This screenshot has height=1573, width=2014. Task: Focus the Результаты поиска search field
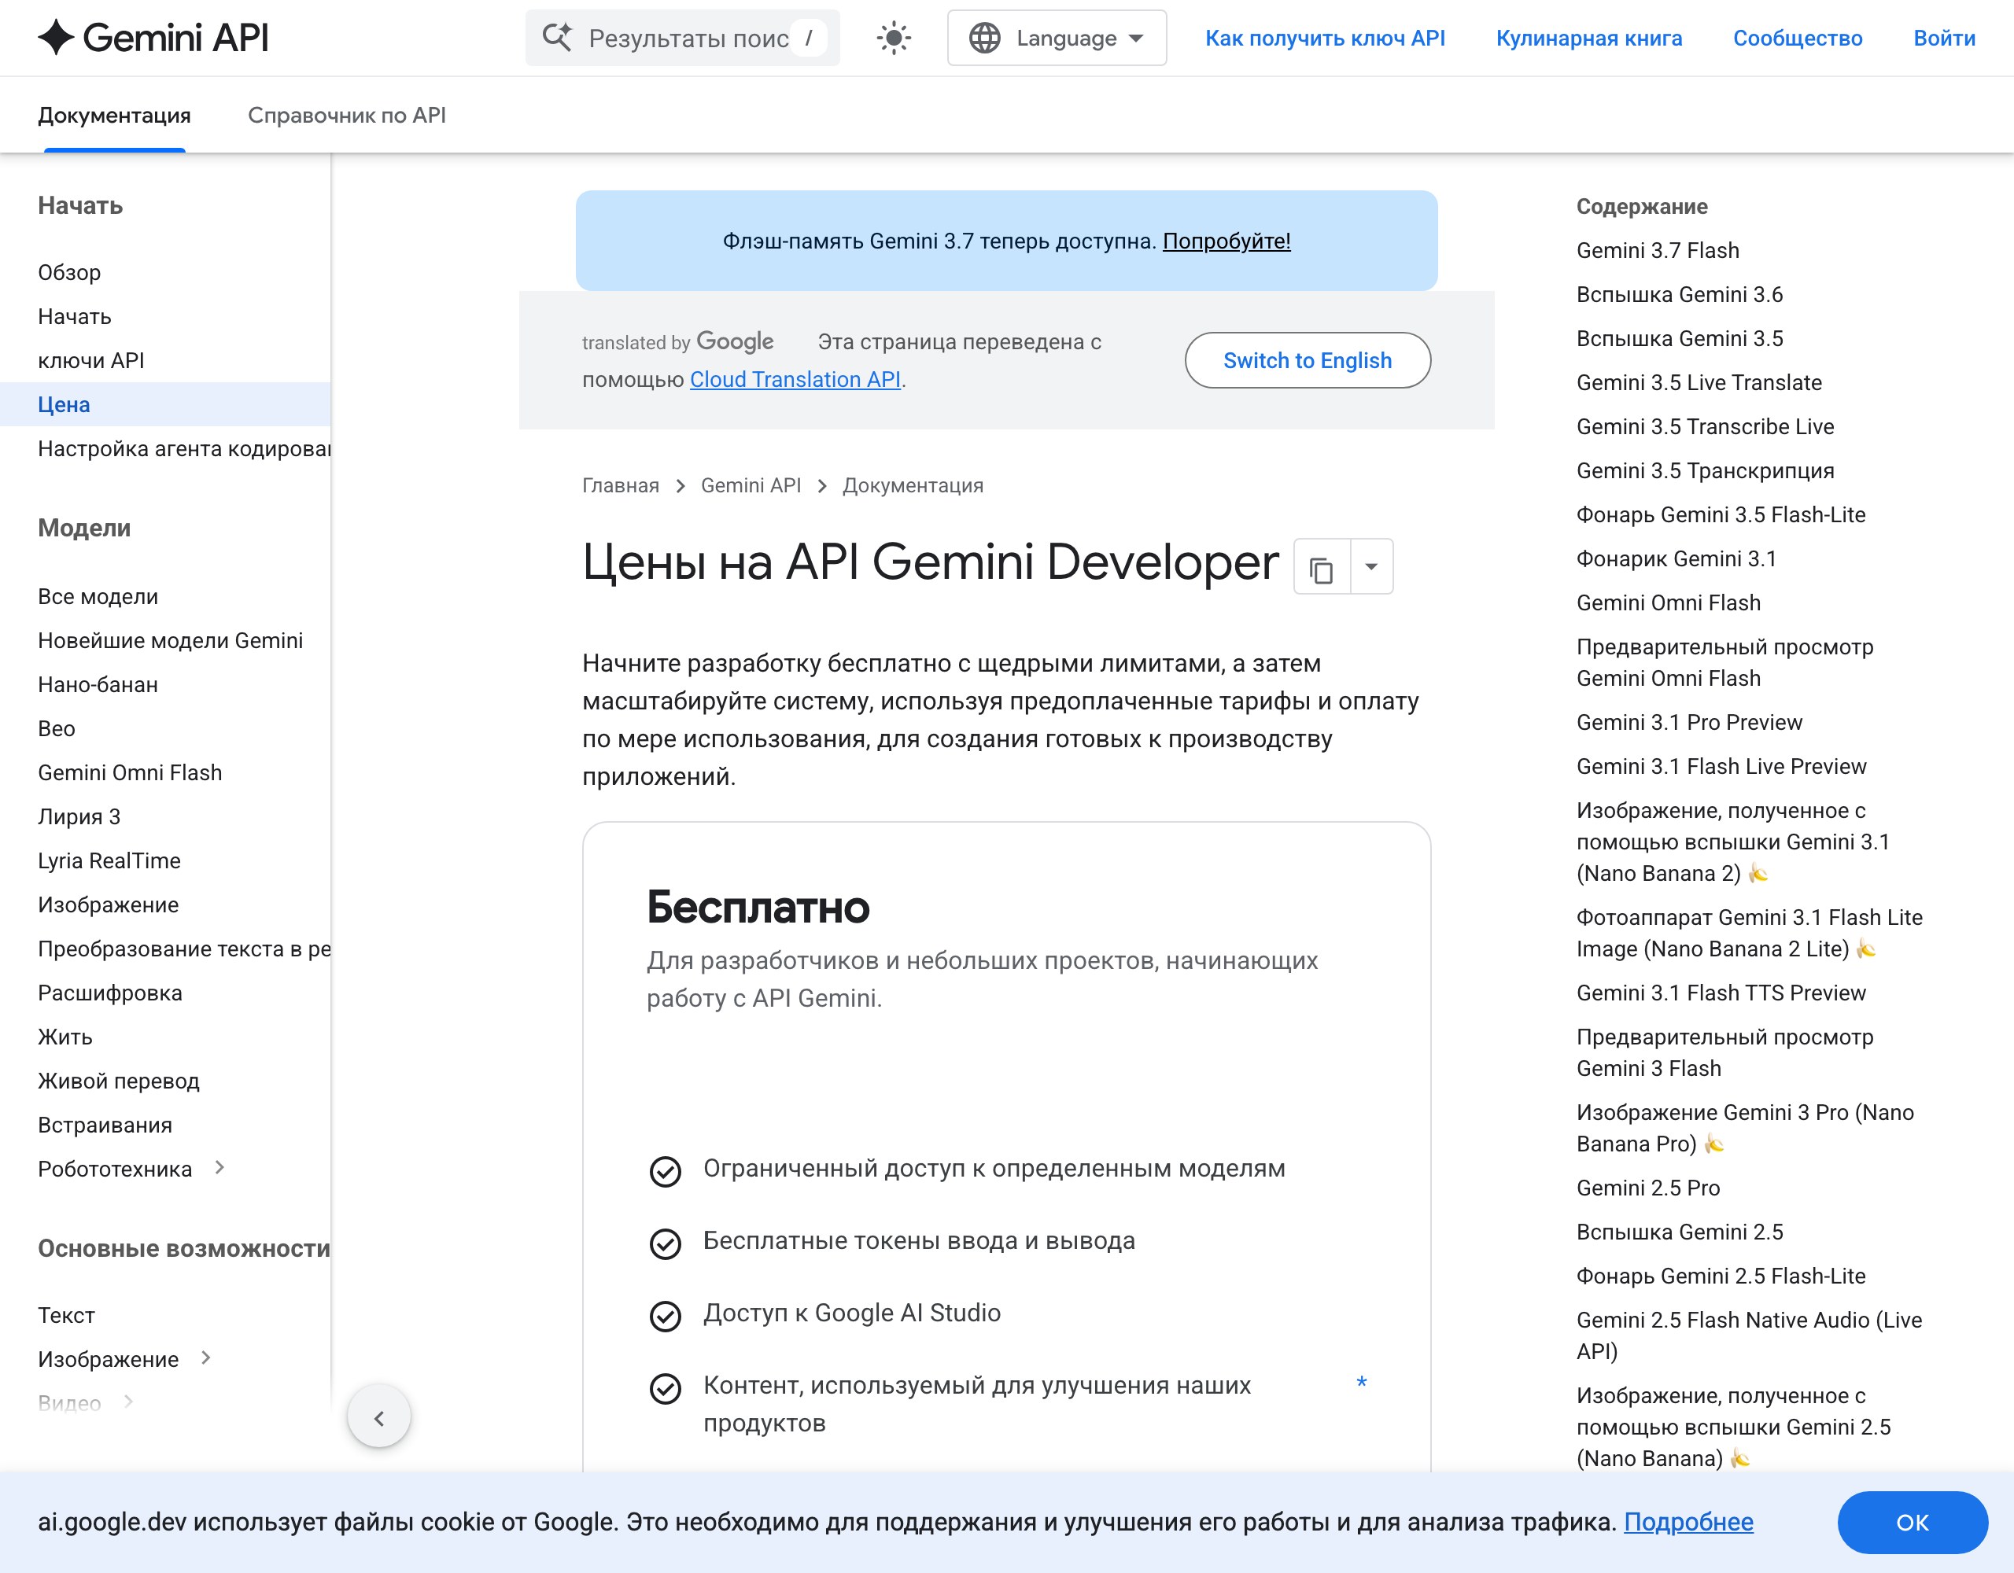pos(682,38)
